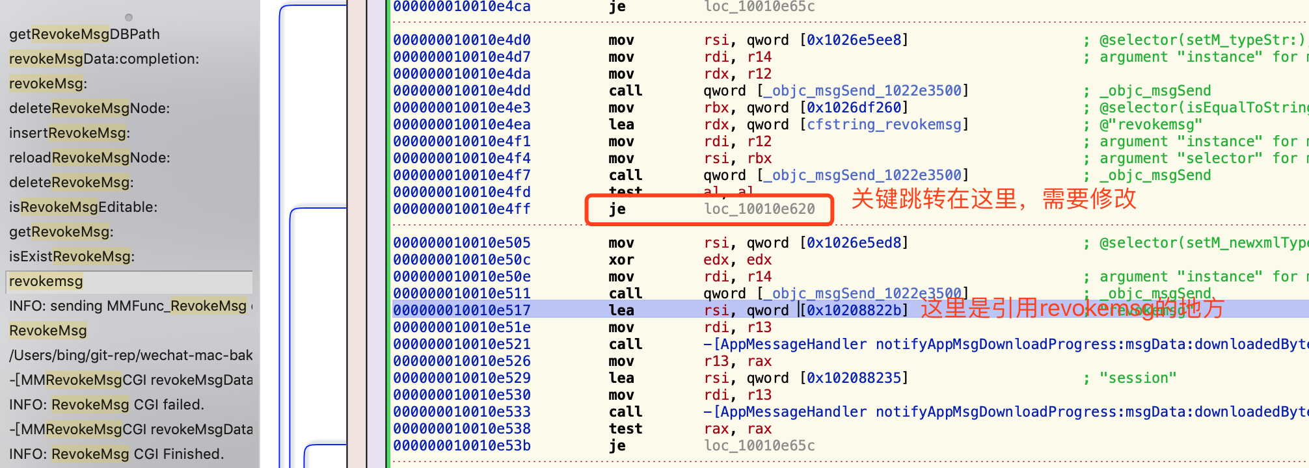Select '-[MMRevokeMsgCGI revokeMsgData' entry above CGI Finished
The height and width of the screenshot is (468, 1309).
pos(131,429)
